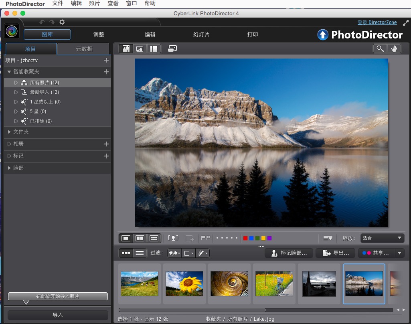Expand the 文件夹 folders section
Viewport: 411px width, 324px height.
coord(21,132)
